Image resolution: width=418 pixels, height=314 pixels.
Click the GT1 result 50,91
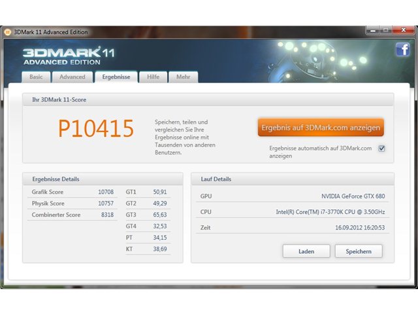click(x=160, y=192)
